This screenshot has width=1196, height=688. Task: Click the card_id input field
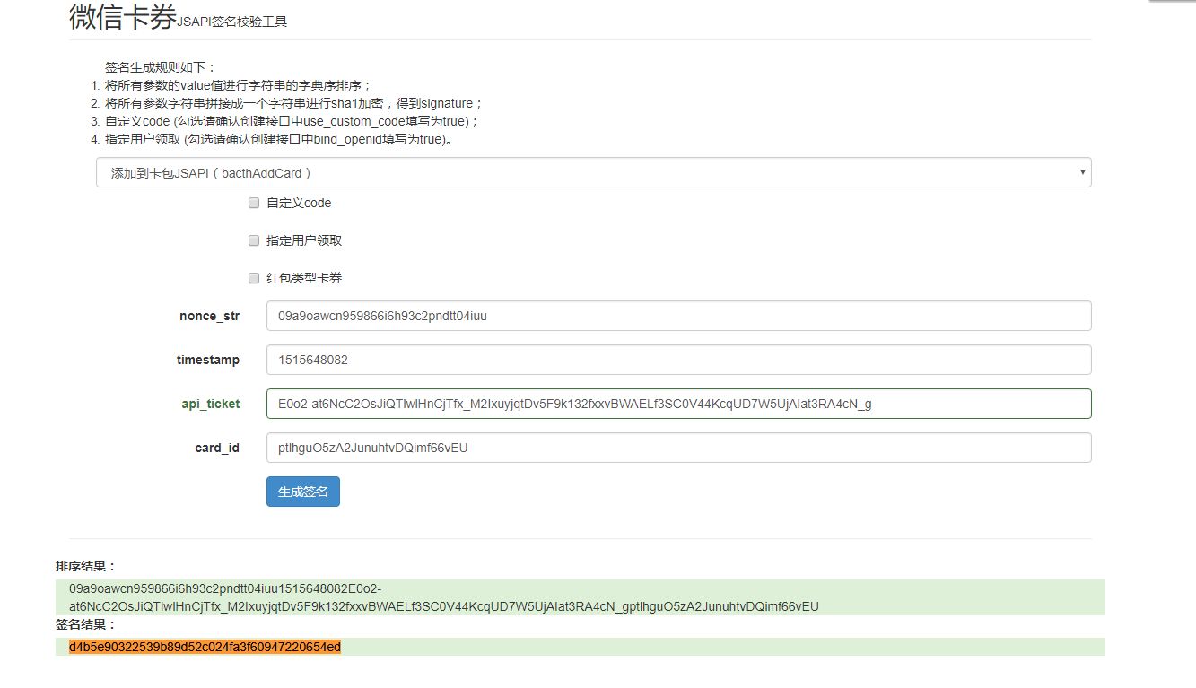[x=678, y=448]
